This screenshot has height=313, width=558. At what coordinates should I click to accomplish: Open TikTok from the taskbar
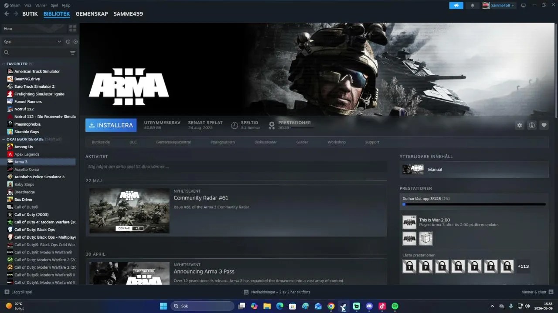click(382, 306)
